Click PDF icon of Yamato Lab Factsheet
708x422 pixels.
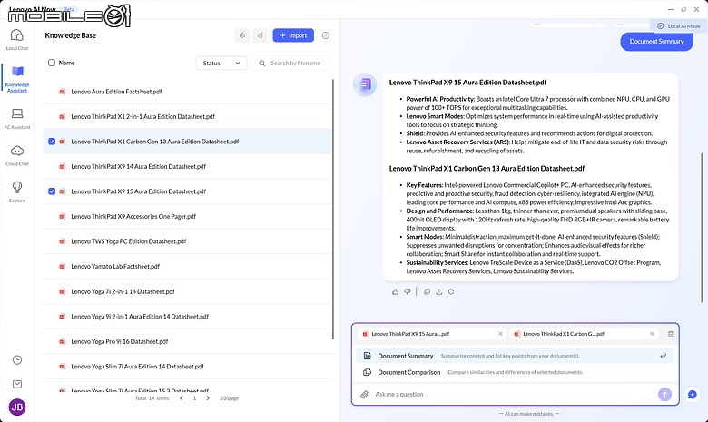62,266
